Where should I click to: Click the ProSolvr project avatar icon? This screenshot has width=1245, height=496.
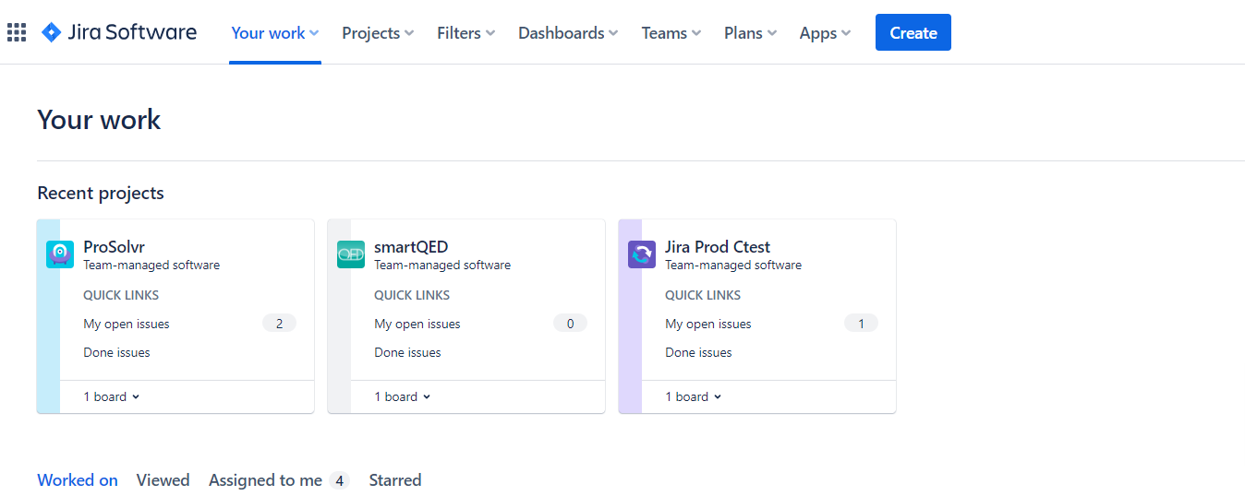pyautogui.click(x=60, y=254)
